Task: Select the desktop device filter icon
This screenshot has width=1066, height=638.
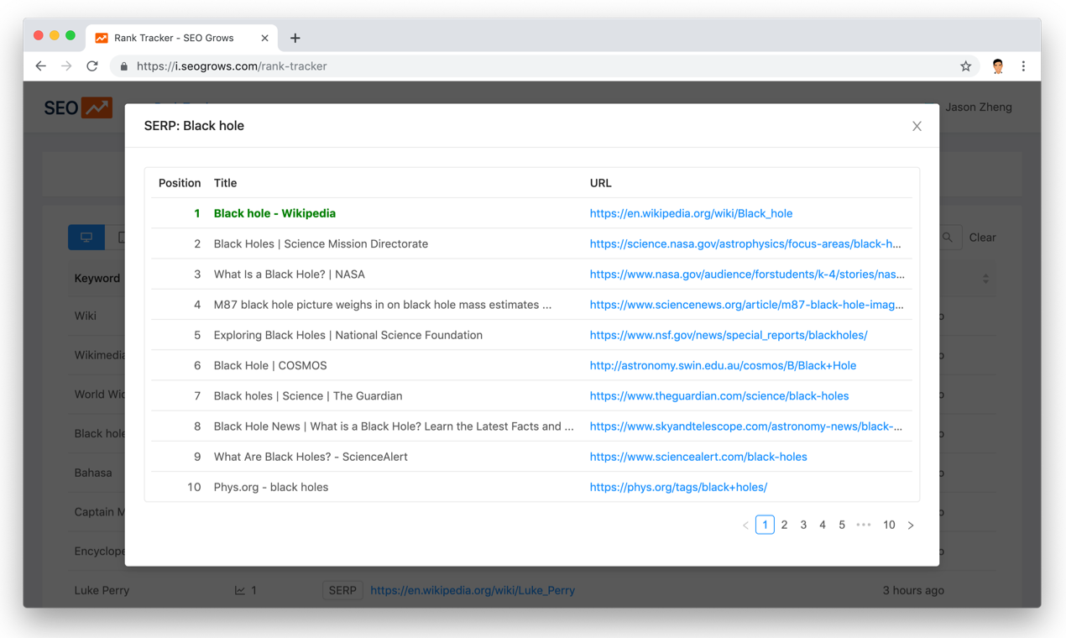Action: (86, 237)
